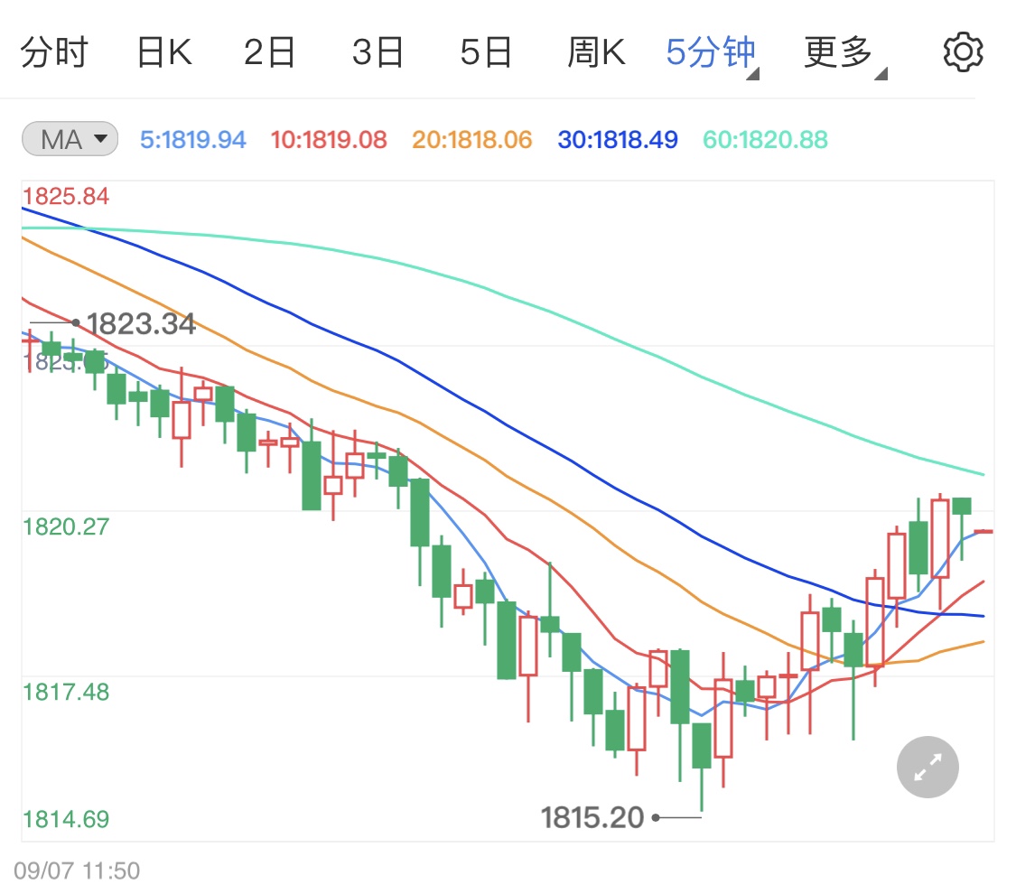
Task: Click the timestamp 09/07 11:50
Action: [77, 871]
